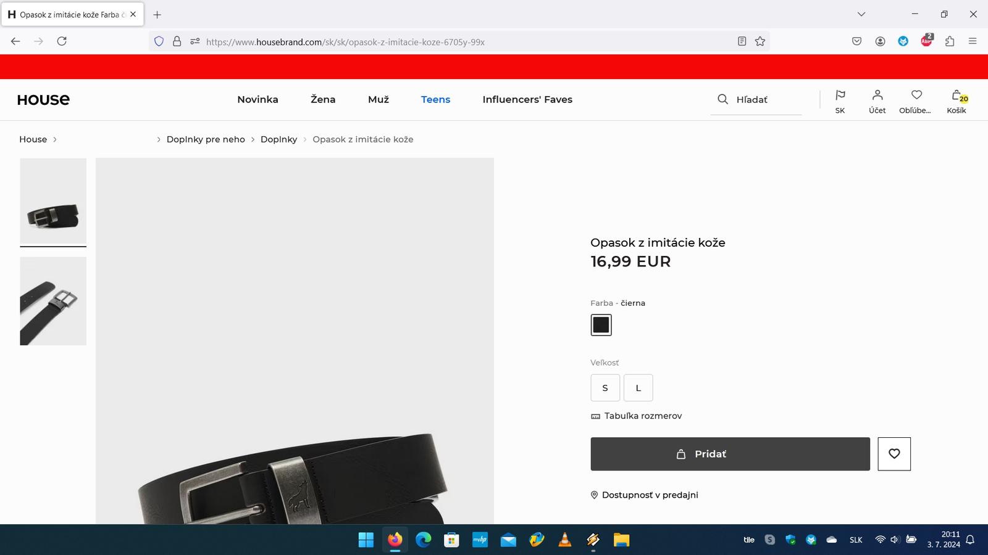Image resolution: width=988 pixels, height=555 pixels.
Task: Open the Firefox extensions puzzle icon
Action: pyautogui.click(x=950, y=41)
